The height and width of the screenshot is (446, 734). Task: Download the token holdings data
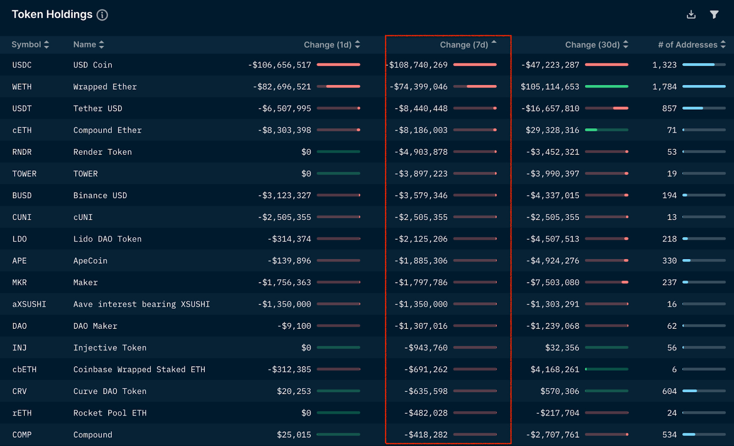coord(691,15)
